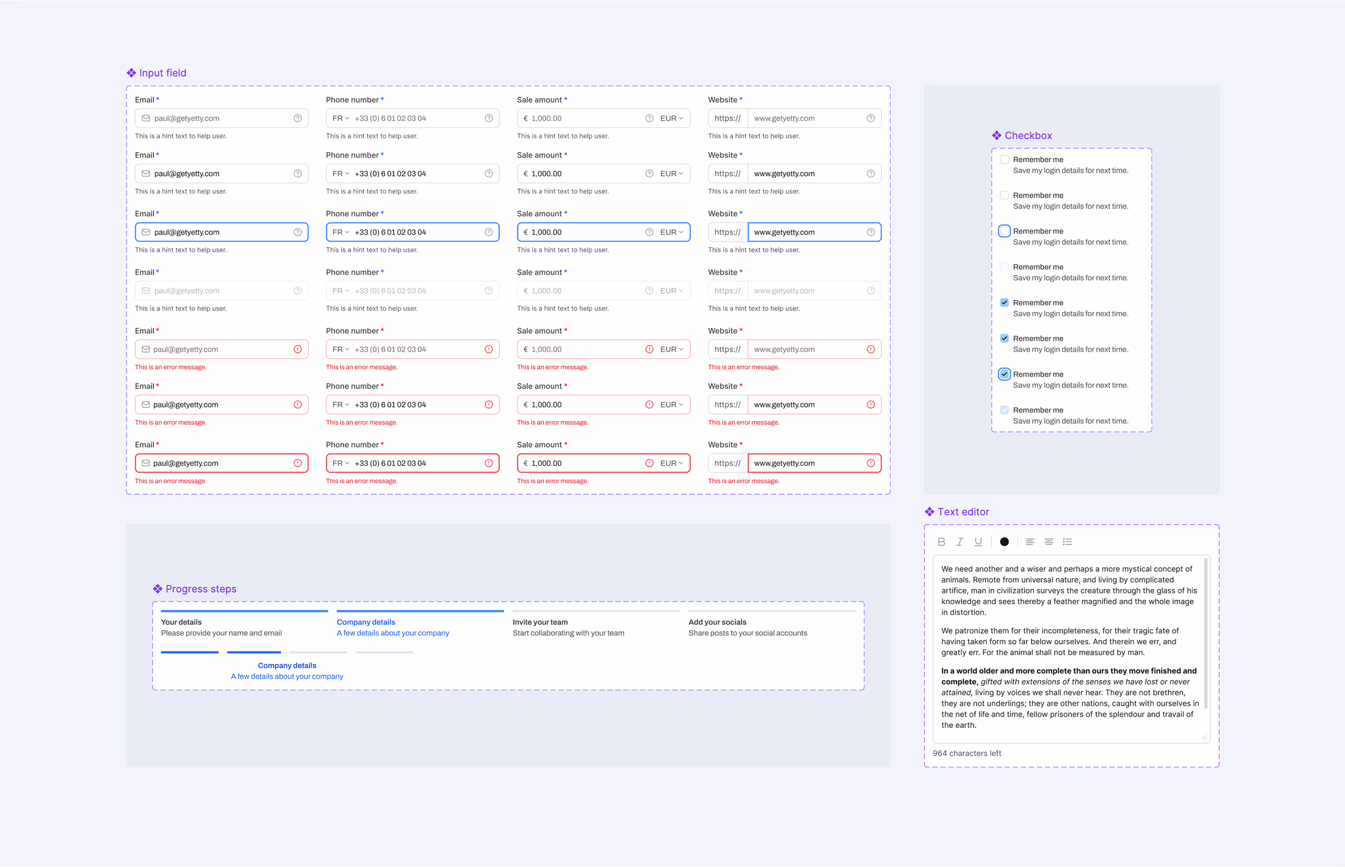
Task: Open the FR dropdown in the disabled greyed-out Phone field
Action: (341, 290)
